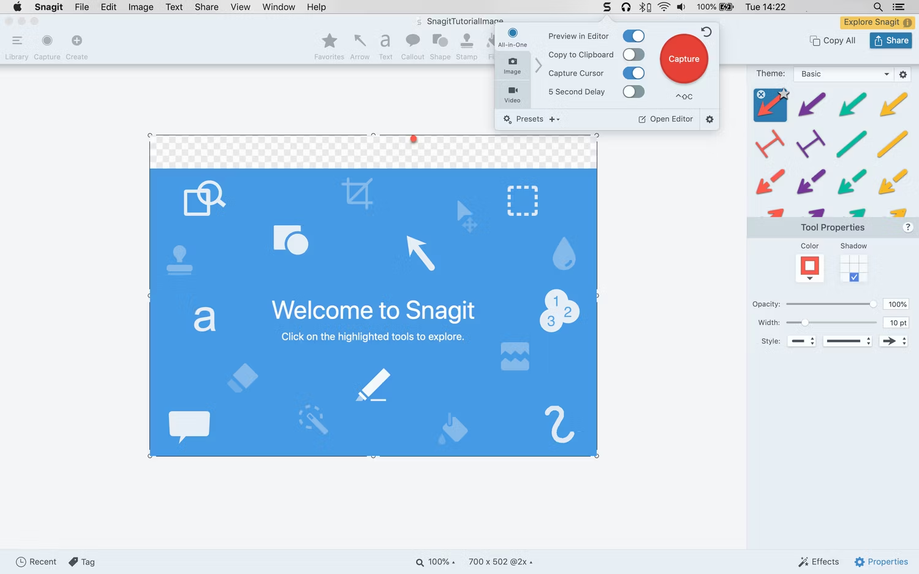
Task: Click the Width 10 pt value field
Action: [x=897, y=323]
